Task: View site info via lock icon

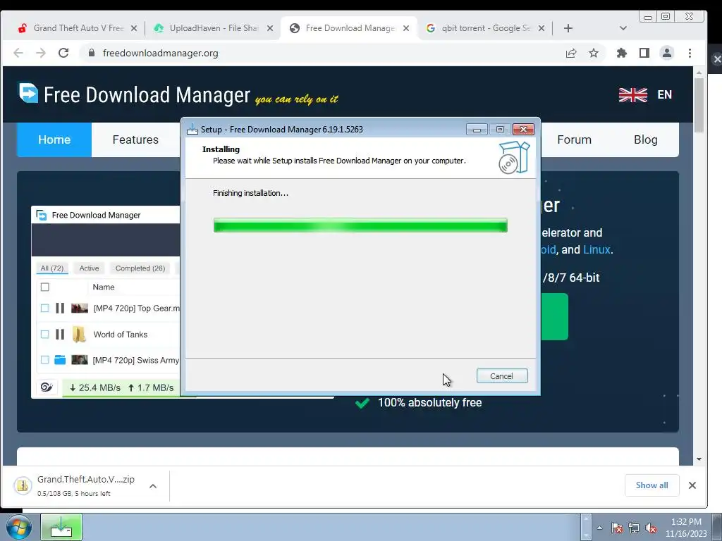Action: pyautogui.click(x=91, y=53)
